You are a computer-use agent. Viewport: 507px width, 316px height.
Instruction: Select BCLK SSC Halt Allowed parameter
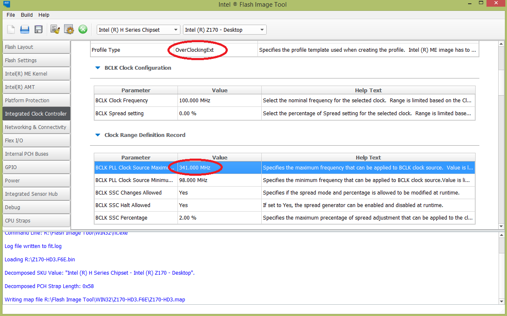136,205
